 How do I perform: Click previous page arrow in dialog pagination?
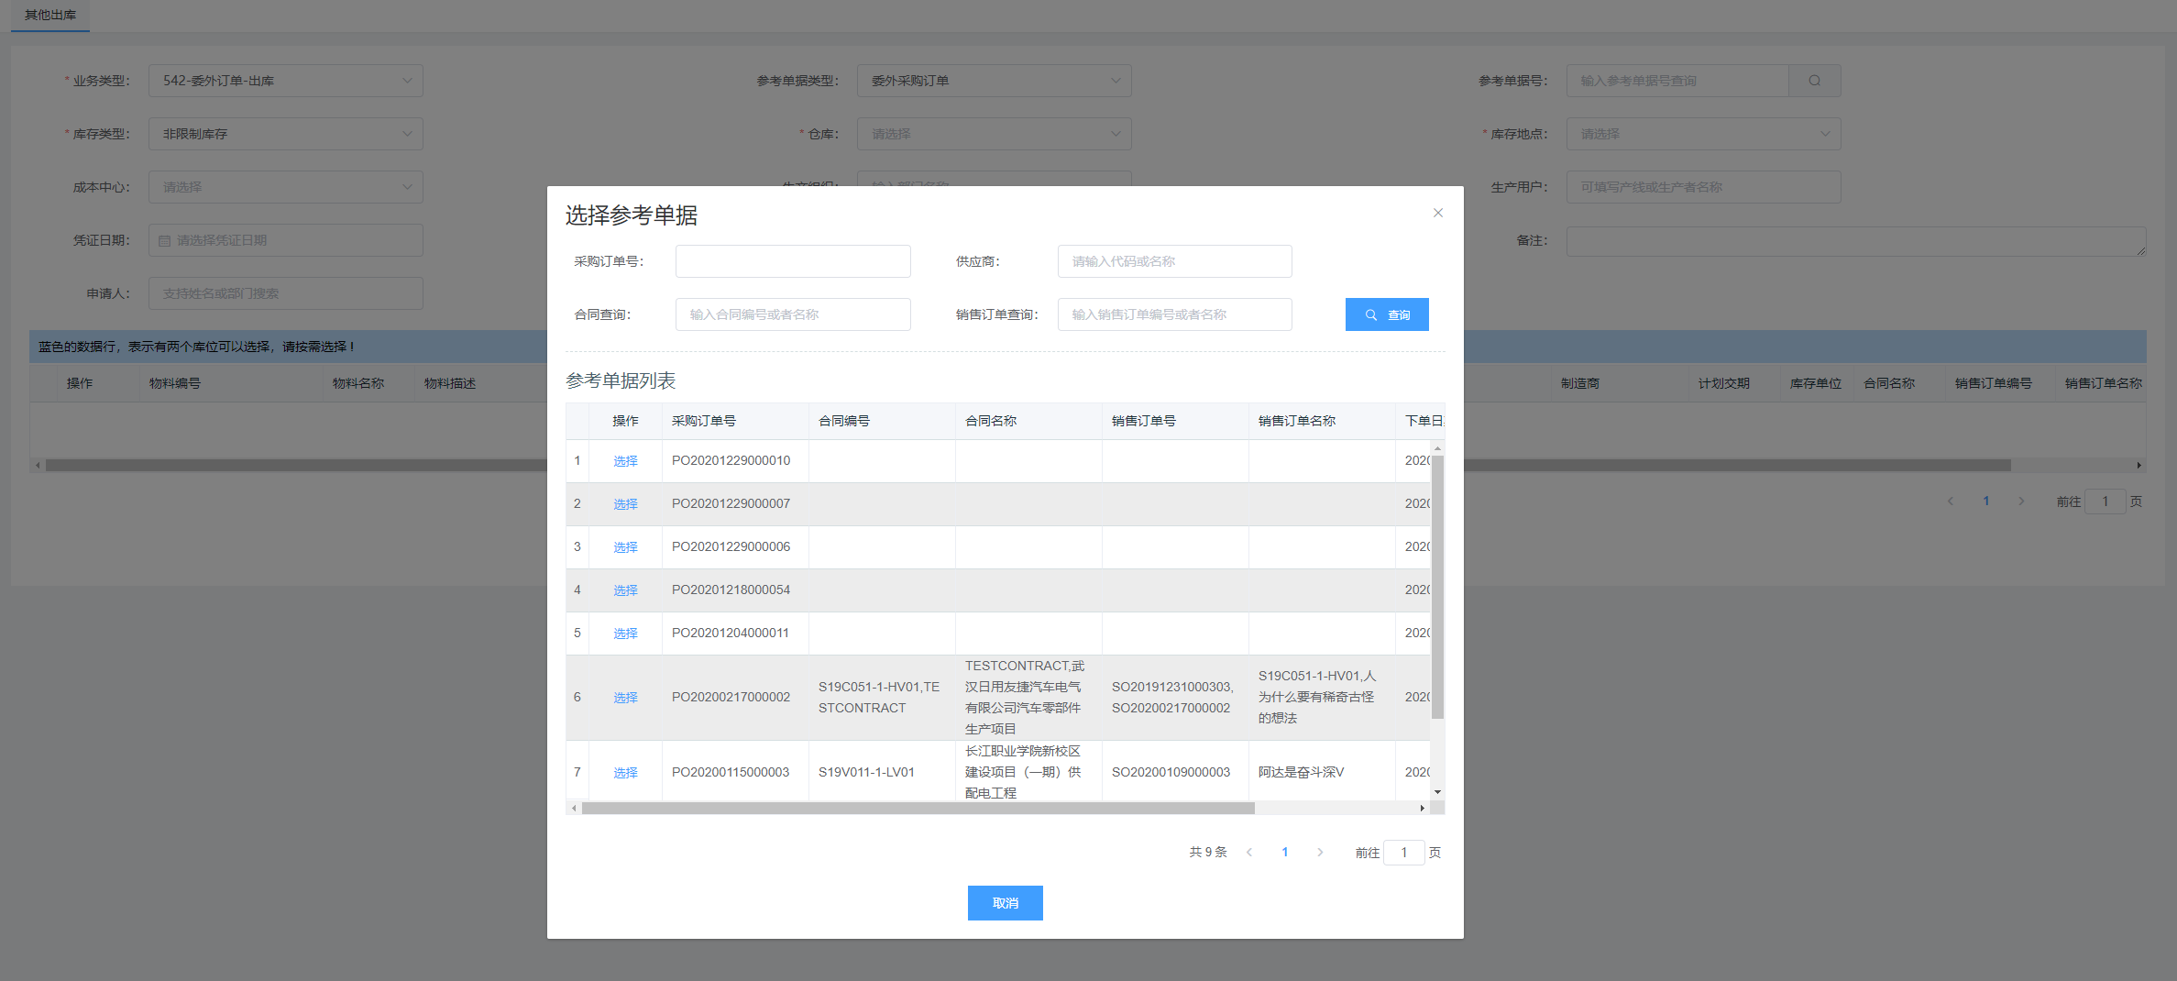click(x=1249, y=853)
